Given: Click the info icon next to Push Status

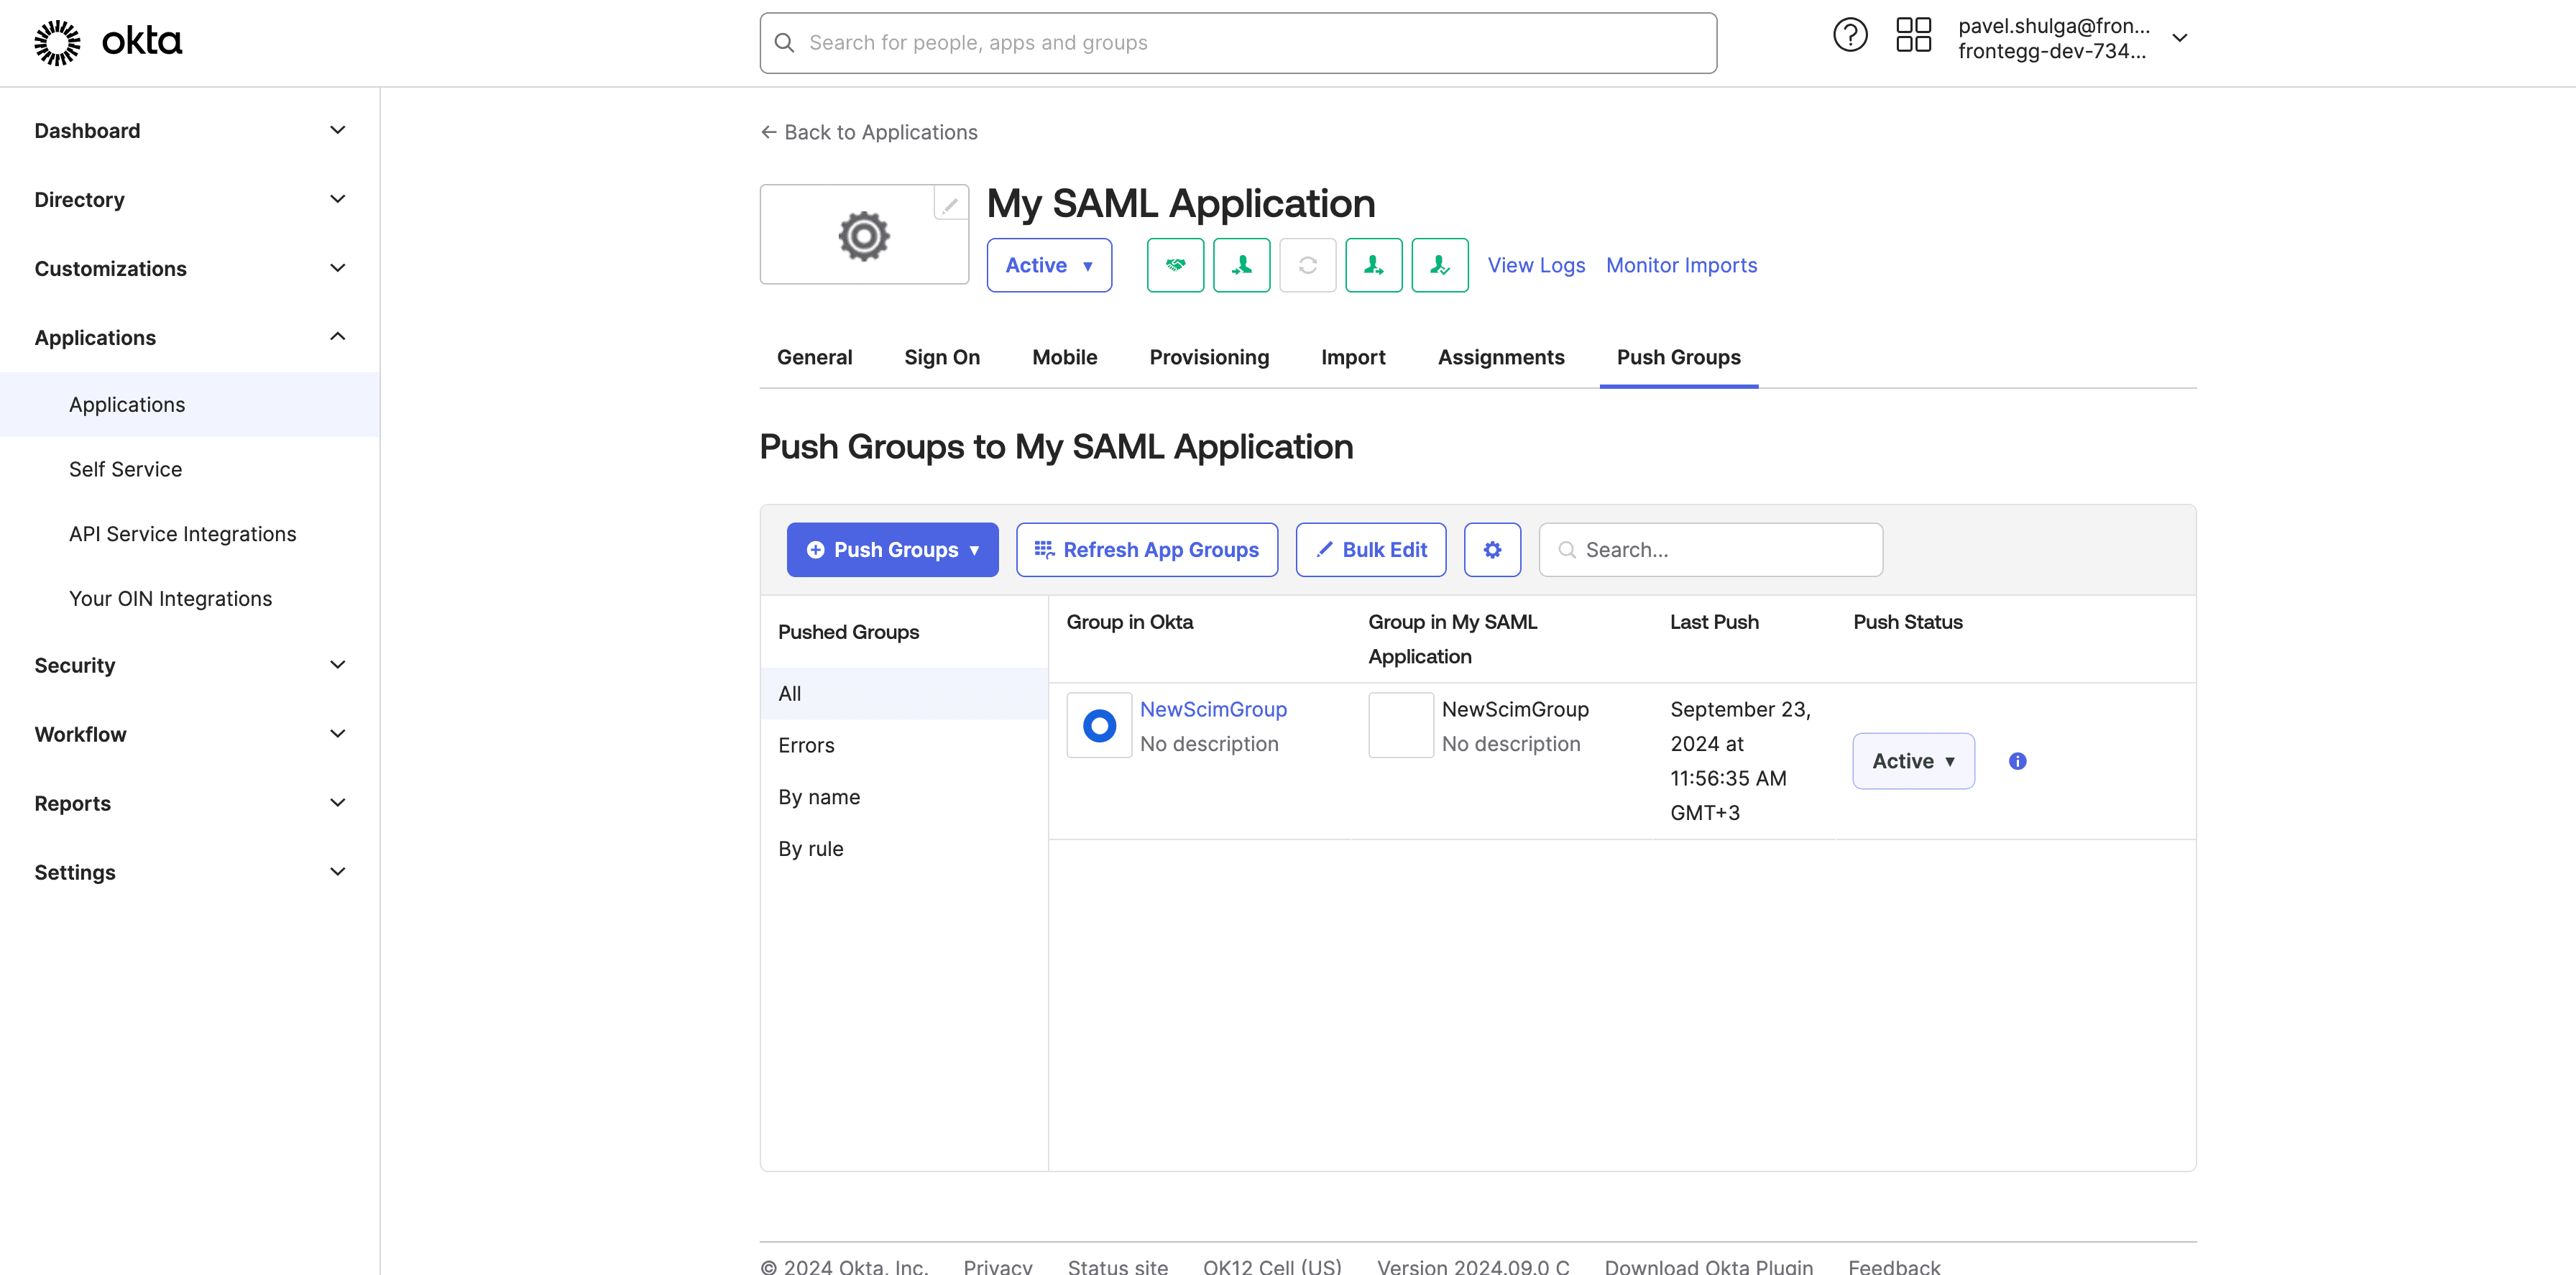Looking at the screenshot, I should (x=2017, y=761).
